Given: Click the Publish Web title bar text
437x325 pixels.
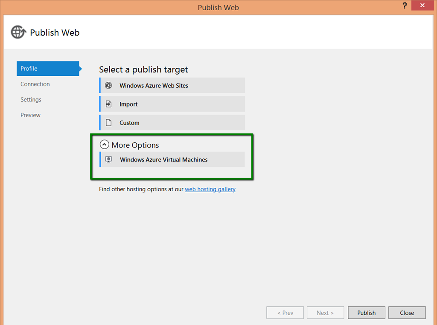Looking at the screenshot, I should tap(218, 8).
